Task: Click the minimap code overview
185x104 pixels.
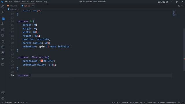Action: [175, 13]
